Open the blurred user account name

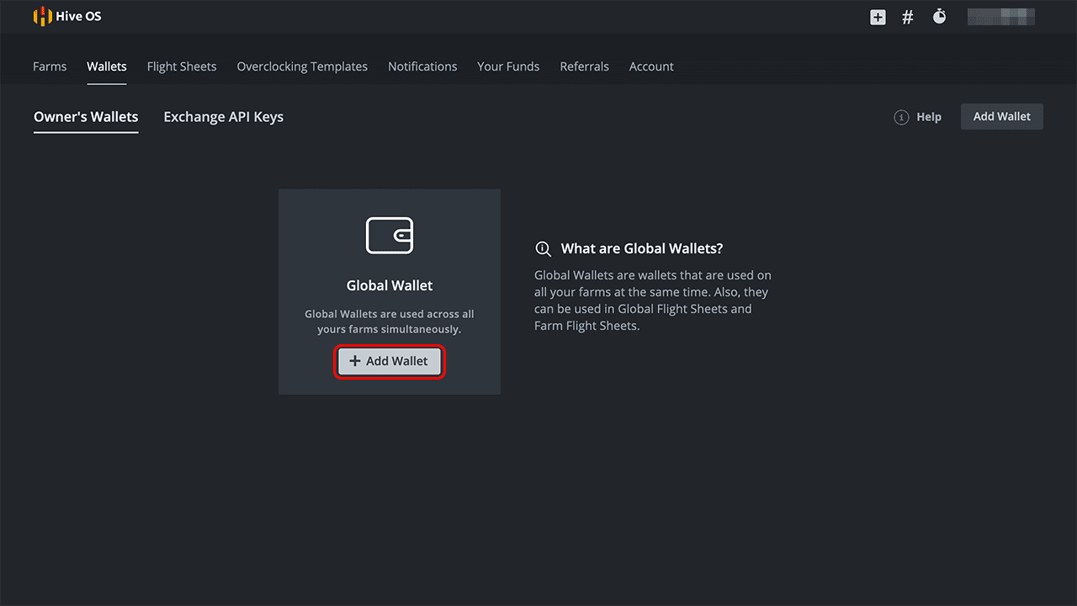click(x=1000, y=17)
